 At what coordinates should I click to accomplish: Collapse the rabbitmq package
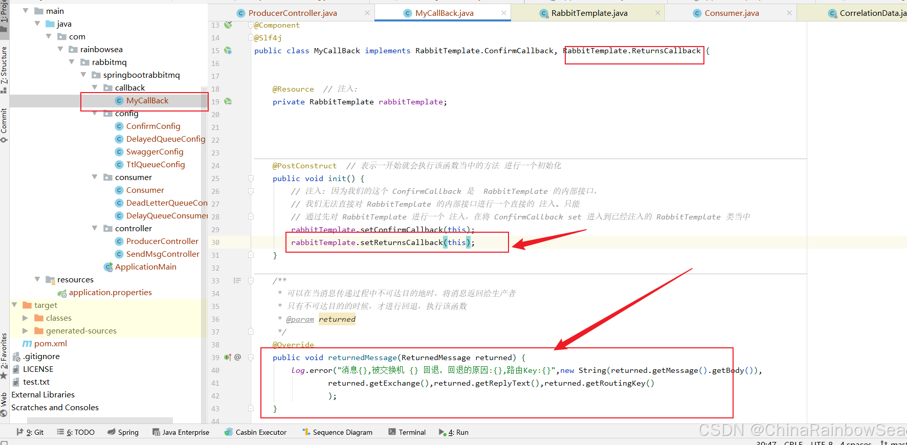pyautogui.click(x=72, y=62)
